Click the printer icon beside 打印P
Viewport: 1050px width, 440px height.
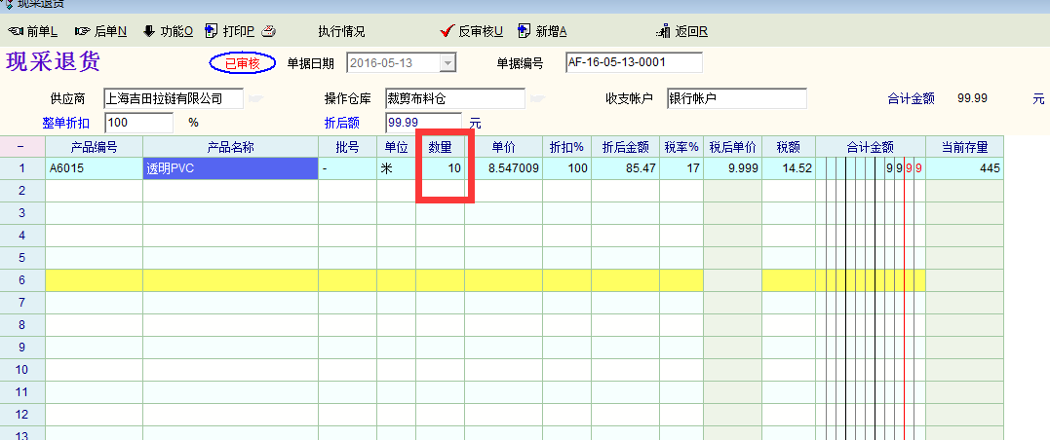[268, 31]
